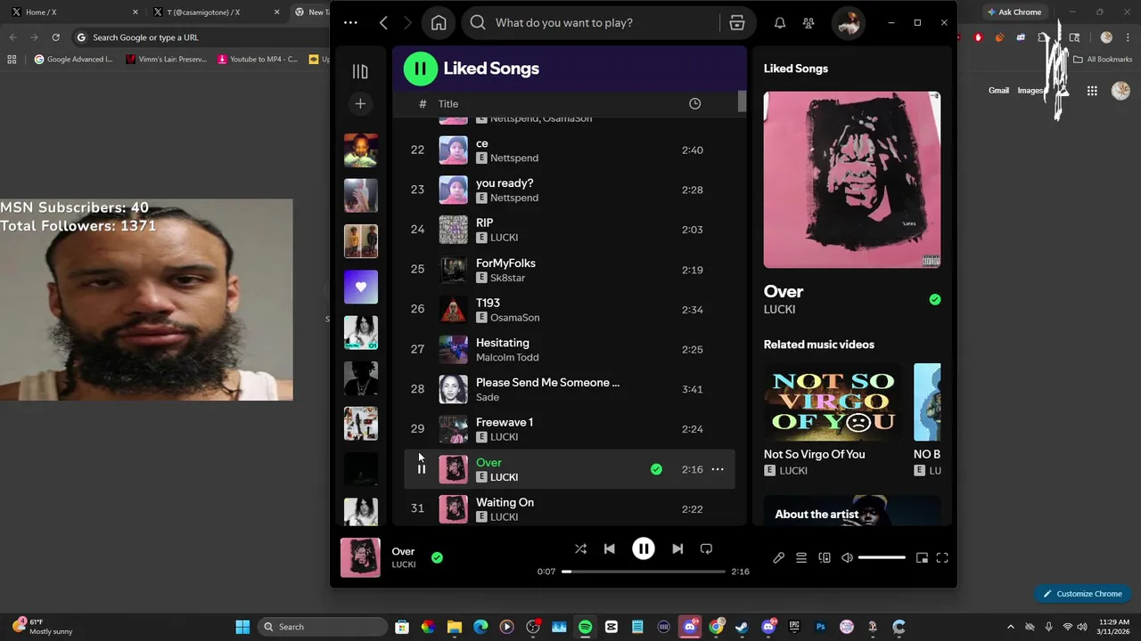Create a new playlist with the plus icon
This screenshot has height=641, width=1141.
coord(360,104)
